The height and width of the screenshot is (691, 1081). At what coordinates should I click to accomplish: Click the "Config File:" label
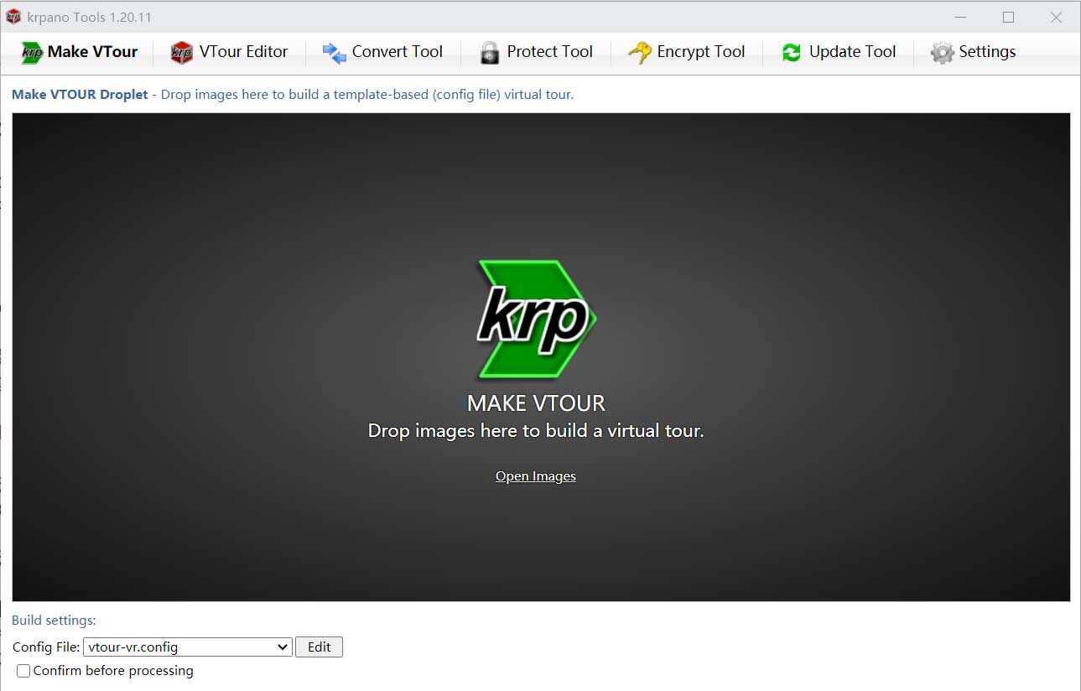coord(47,647)
